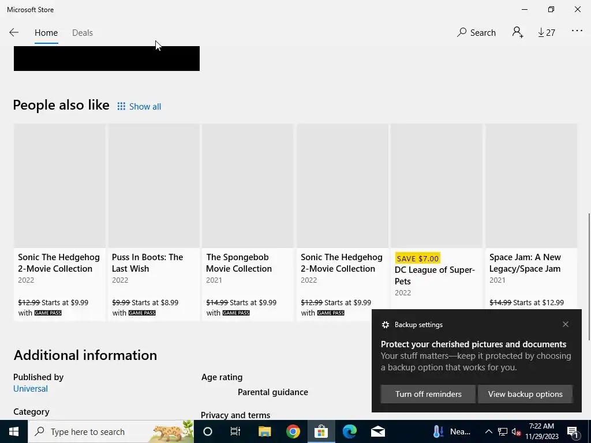The height and width of the screenshot is (443, 591).
Task: Go back with the back arrow
Action: pyautogui.click(x=14, y=32)
